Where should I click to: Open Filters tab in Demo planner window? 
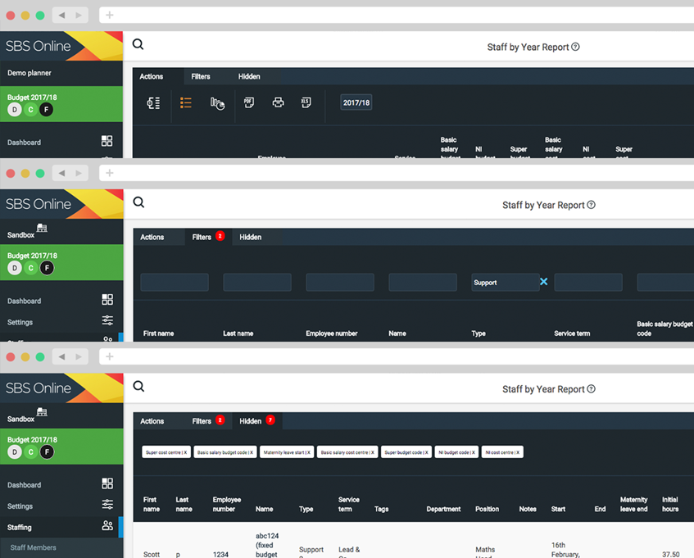201,76
